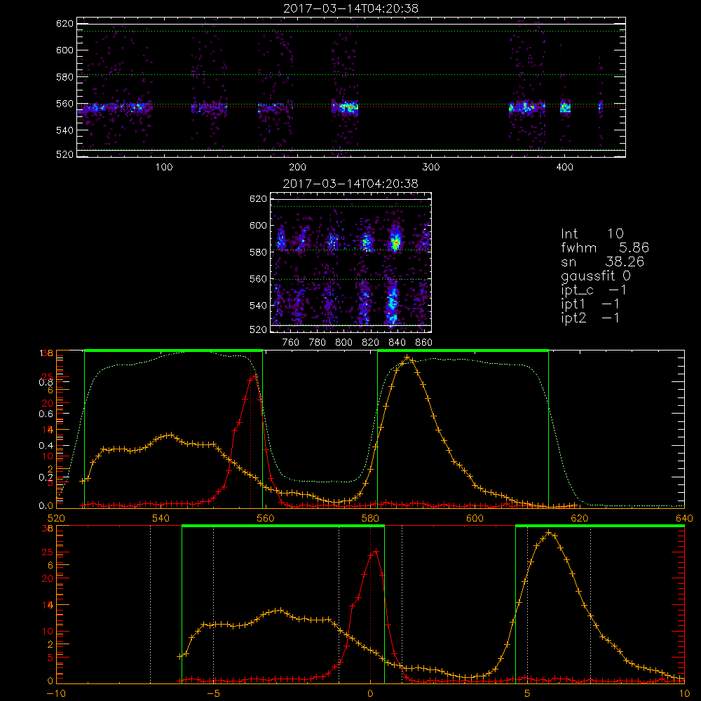This screenshot has height=701, width=701.
Task: Click the emission blob near x=400 in top spectrogram
Action: (x=566, y=108)
